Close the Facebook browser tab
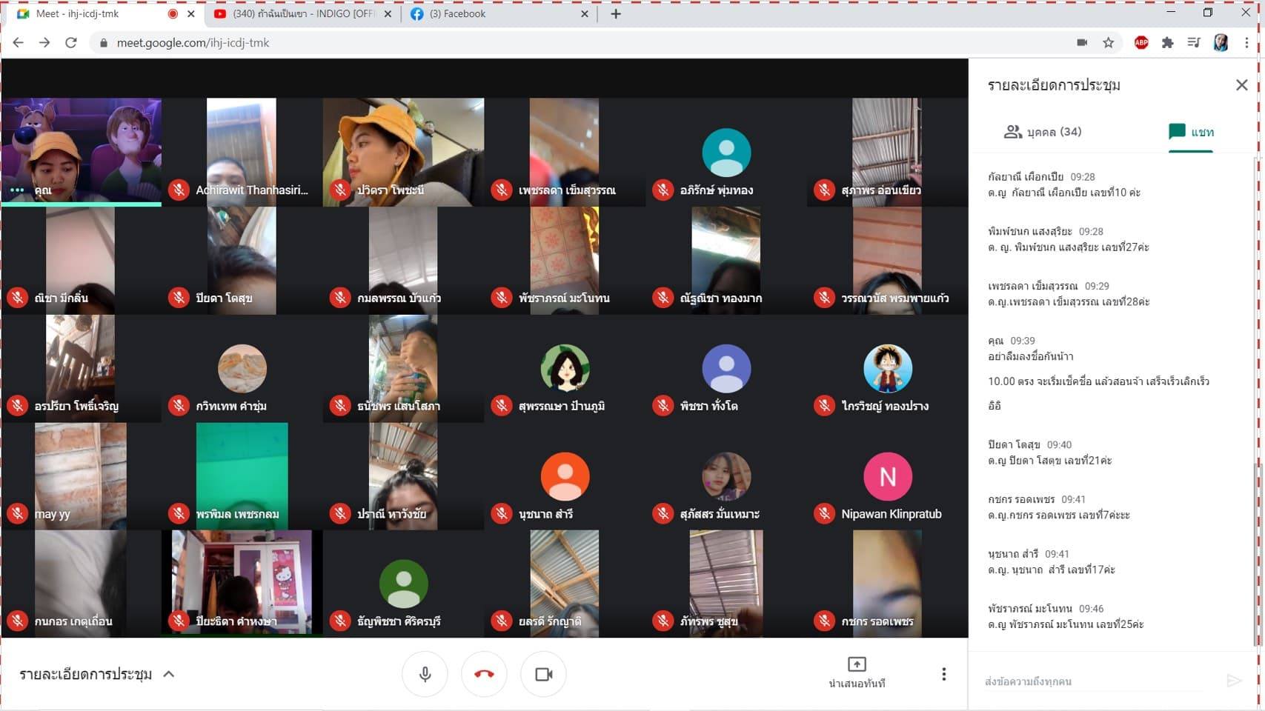 pos(585,13)
